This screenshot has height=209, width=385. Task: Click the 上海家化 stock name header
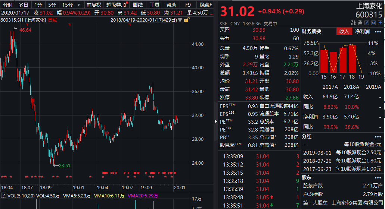coord(369,6)
